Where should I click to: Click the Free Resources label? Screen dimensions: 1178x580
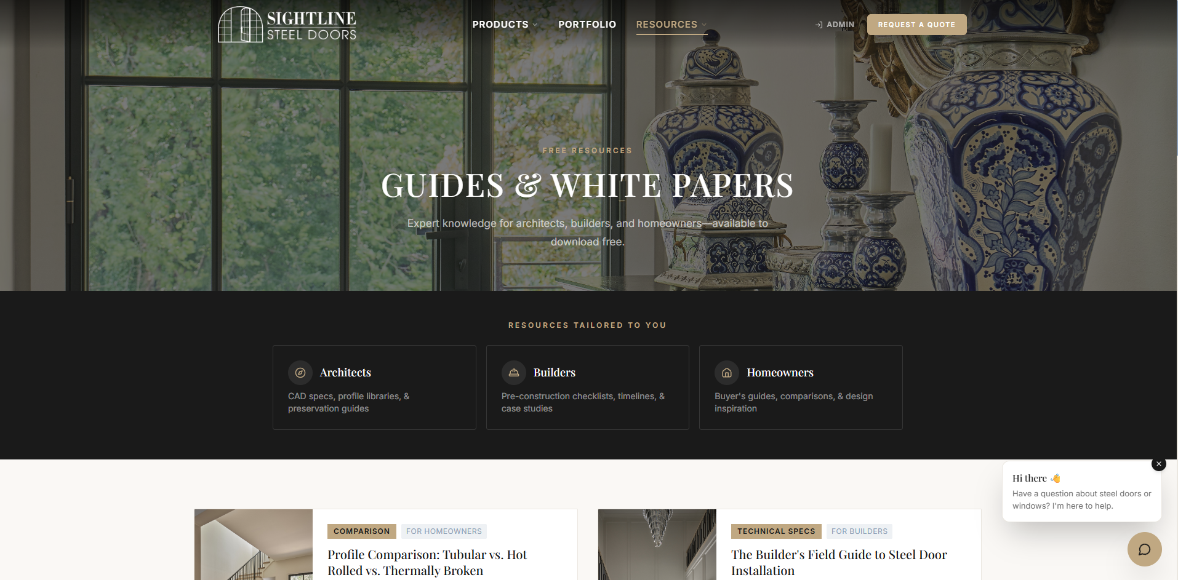click(x=587, y=151)
